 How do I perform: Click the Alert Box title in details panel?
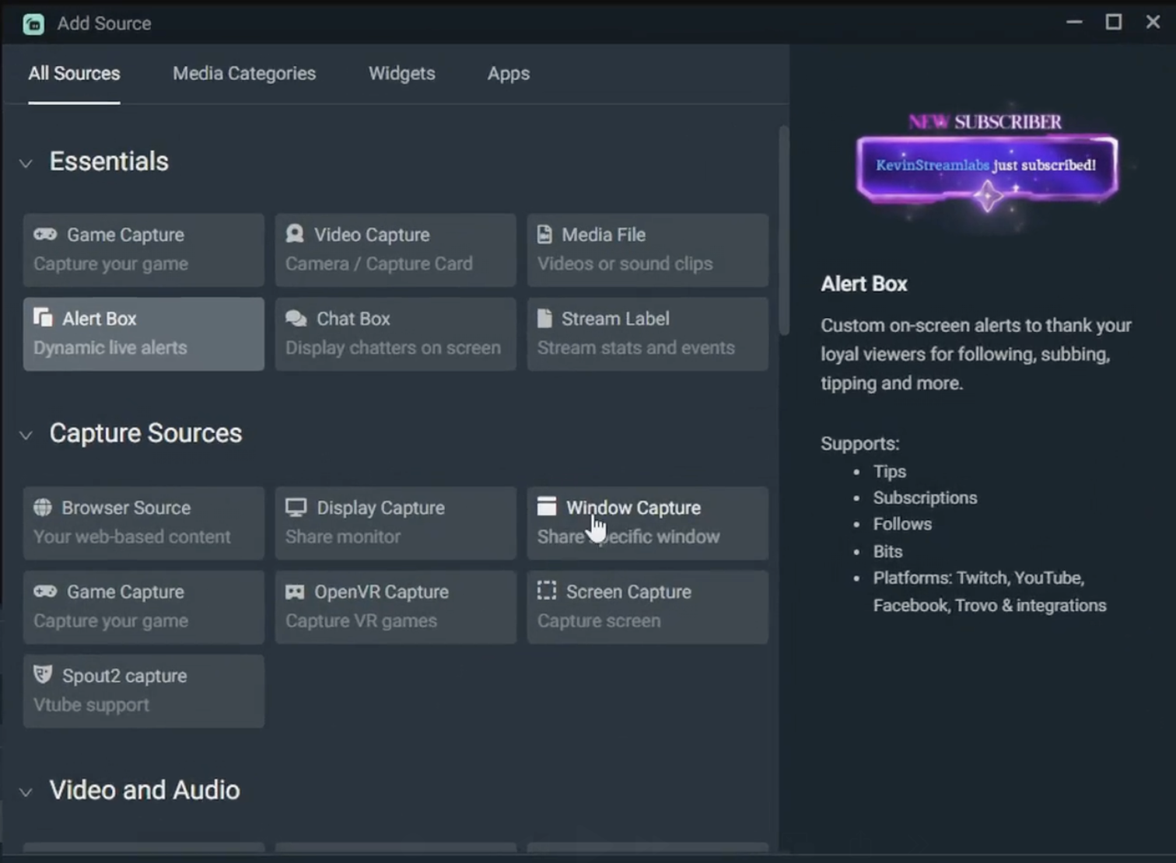click(864, 284)
